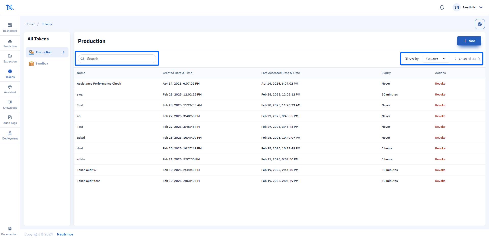489x238 pixels.
Task: Select the Assistant sidebar icon
Action: click(10, 87)
